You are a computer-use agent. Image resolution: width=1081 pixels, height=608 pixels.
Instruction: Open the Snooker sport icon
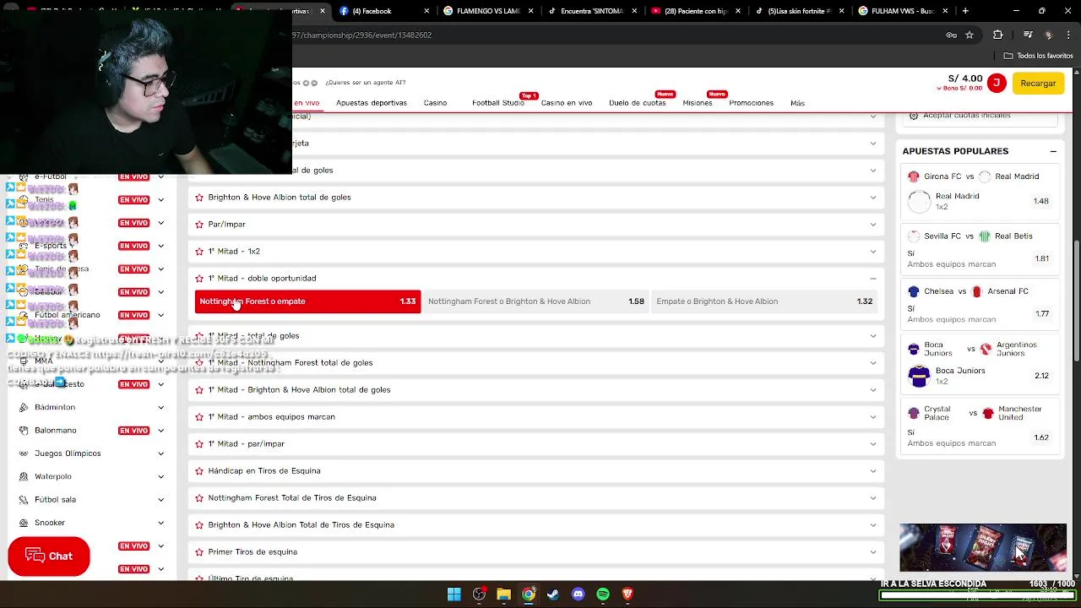[x=24, y=523]
